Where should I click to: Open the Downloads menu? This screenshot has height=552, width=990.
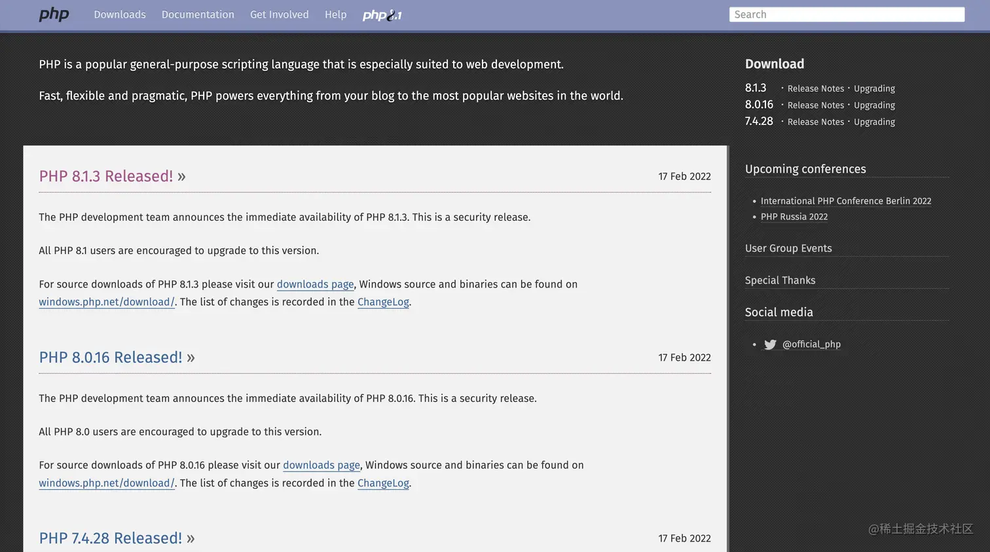click(x=120, y=14)
